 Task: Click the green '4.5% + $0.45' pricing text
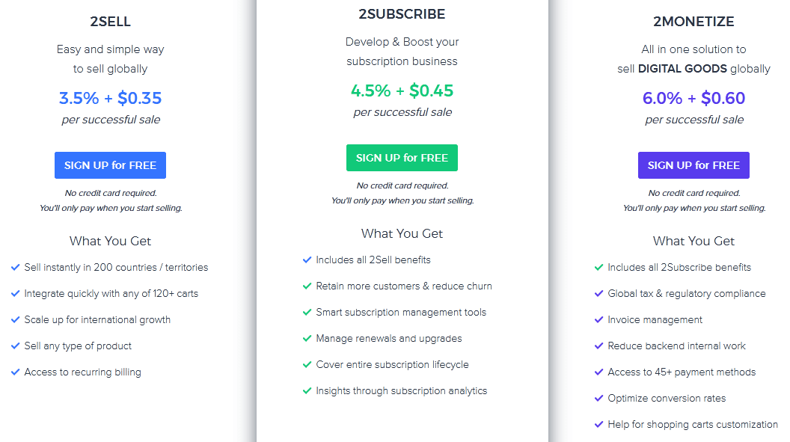[402, 88]
